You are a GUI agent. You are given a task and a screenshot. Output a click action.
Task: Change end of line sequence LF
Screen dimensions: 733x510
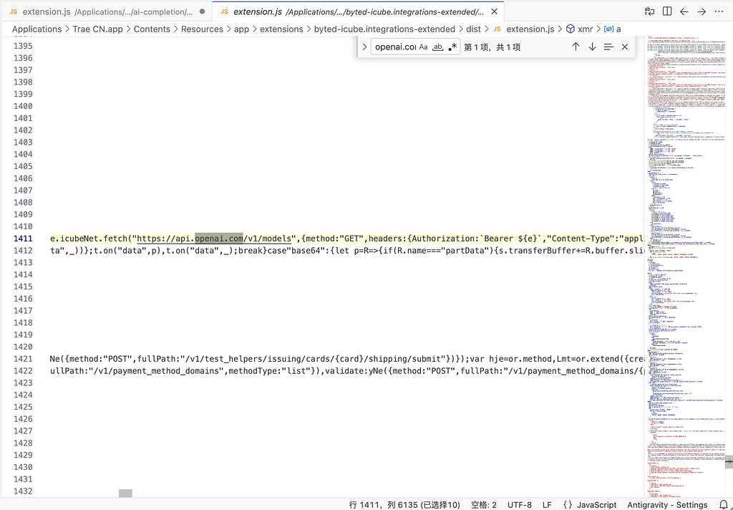(547, 505)
